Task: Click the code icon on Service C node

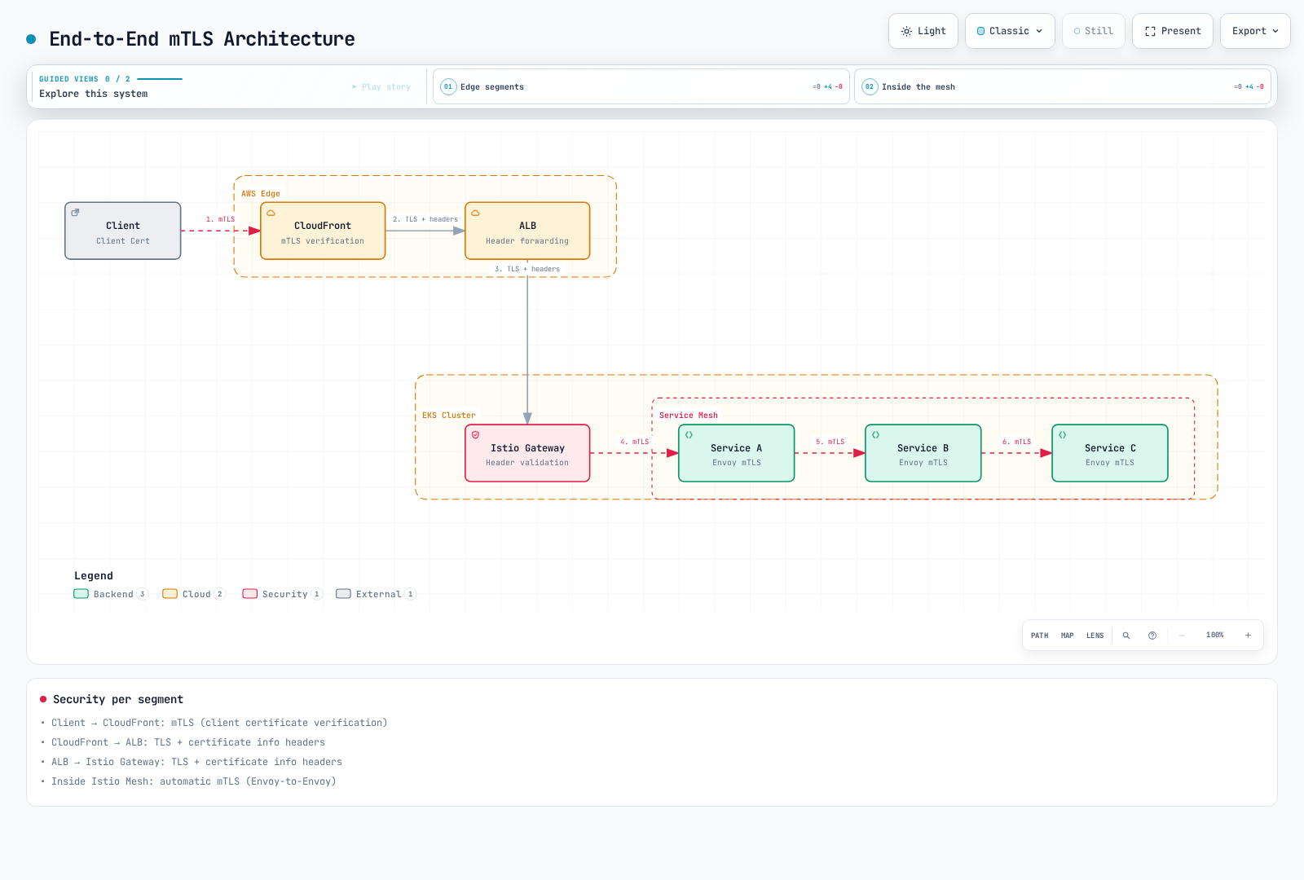Action: 1063,435
